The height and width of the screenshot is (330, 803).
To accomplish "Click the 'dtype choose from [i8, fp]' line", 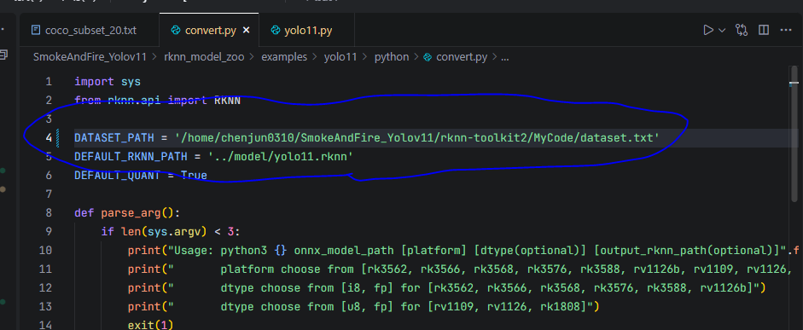I will tap(446, 288).
